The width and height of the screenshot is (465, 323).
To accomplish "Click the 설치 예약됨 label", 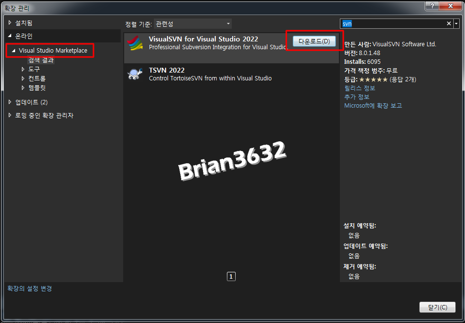I will (x=360, y=226).
